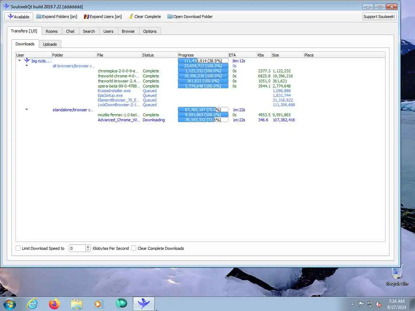Click the download speed limit input field
Screen dimensions: 415x311
click(x=77, y=248)
